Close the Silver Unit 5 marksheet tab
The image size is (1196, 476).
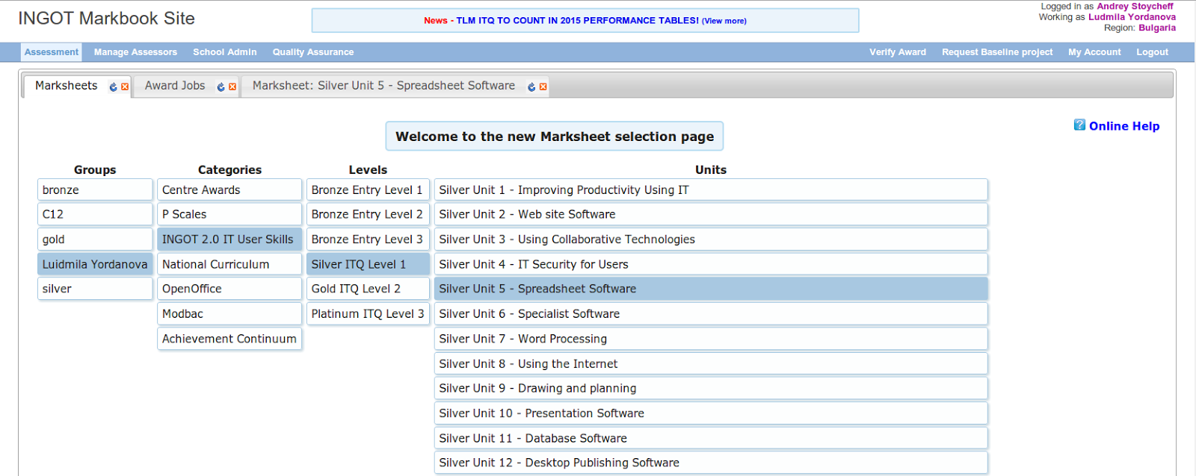point(543,87)
